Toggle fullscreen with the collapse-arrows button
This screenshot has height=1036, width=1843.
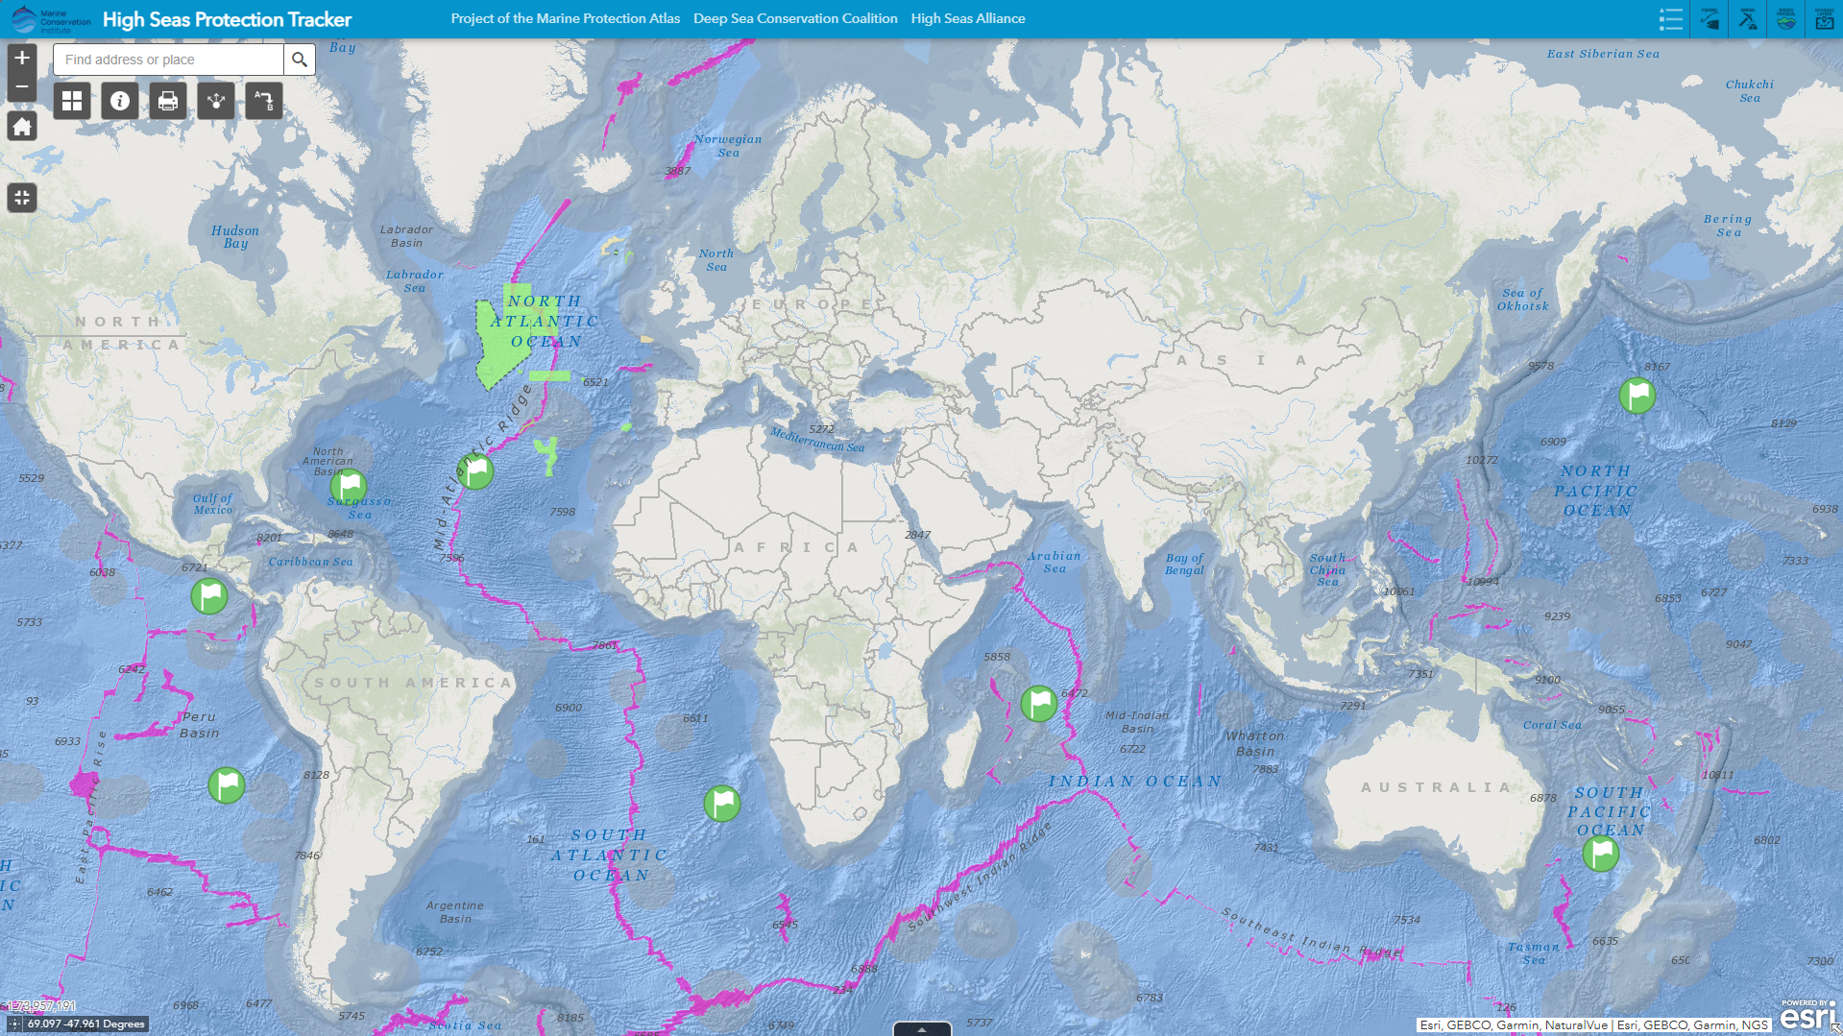(21, 198)
